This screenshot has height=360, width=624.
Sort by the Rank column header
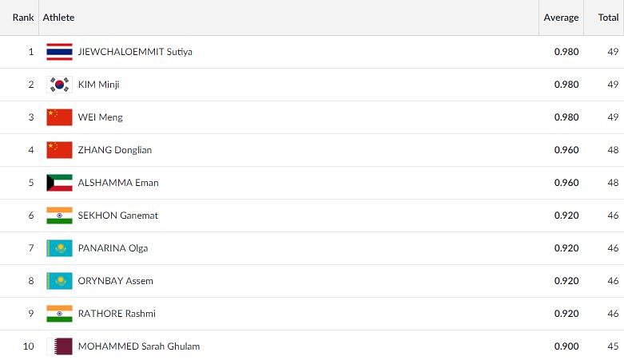(x=23, y=18)
